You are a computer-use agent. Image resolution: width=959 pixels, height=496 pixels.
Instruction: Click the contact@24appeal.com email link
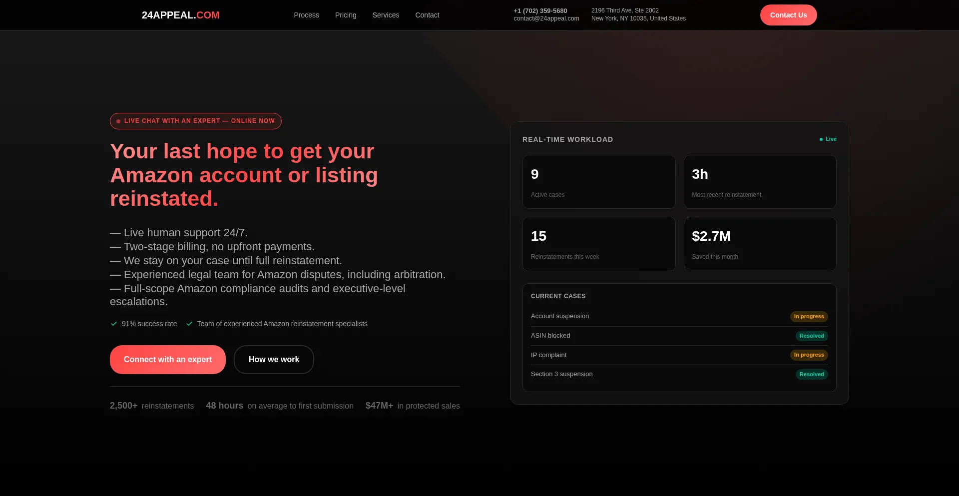(x=546, y=18)
